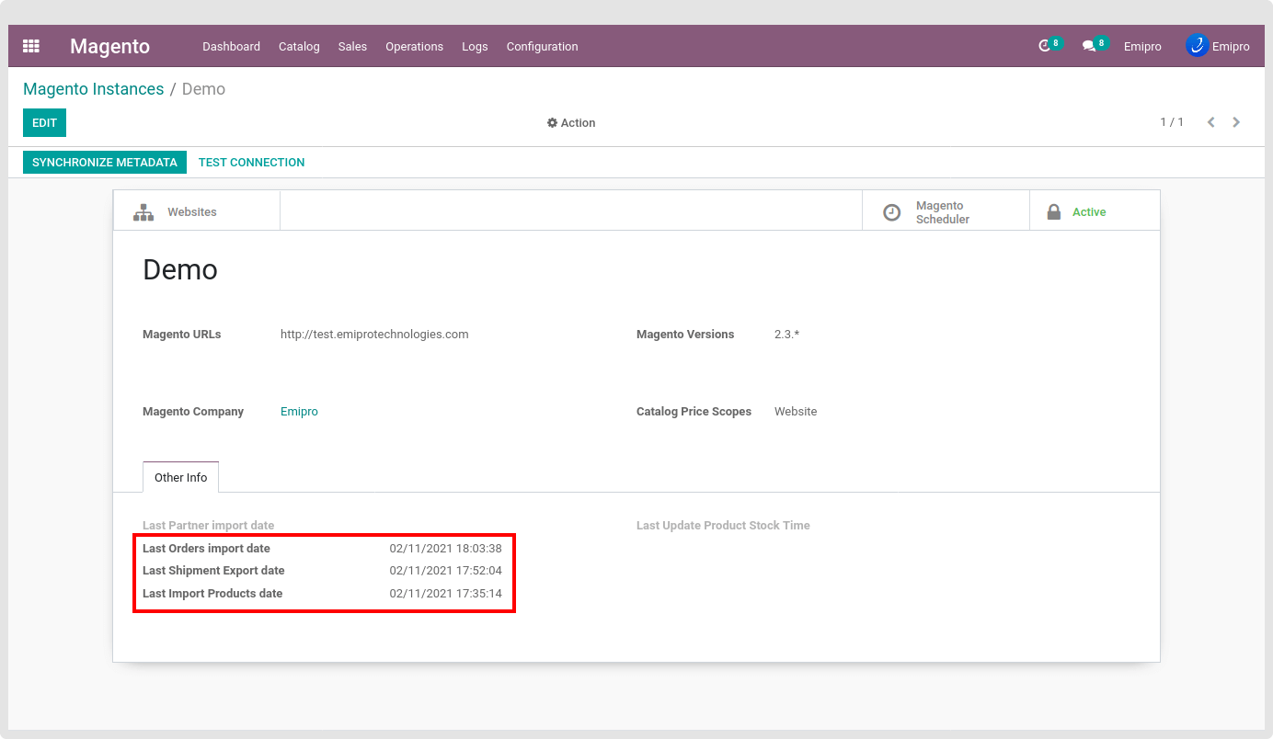The width and height of the screenshot is (1273, 739).
Task: Click the Magento app title
Action: click(109, 47)
